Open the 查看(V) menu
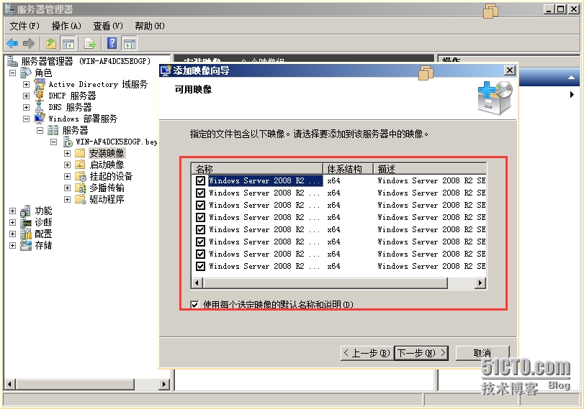Image resolution: width=584 pixels, height=409 pixels. coord(108,26)
